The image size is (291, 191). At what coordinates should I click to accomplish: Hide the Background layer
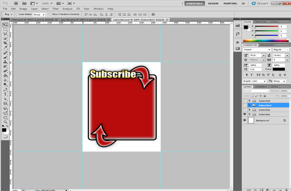tap(245, 120)
